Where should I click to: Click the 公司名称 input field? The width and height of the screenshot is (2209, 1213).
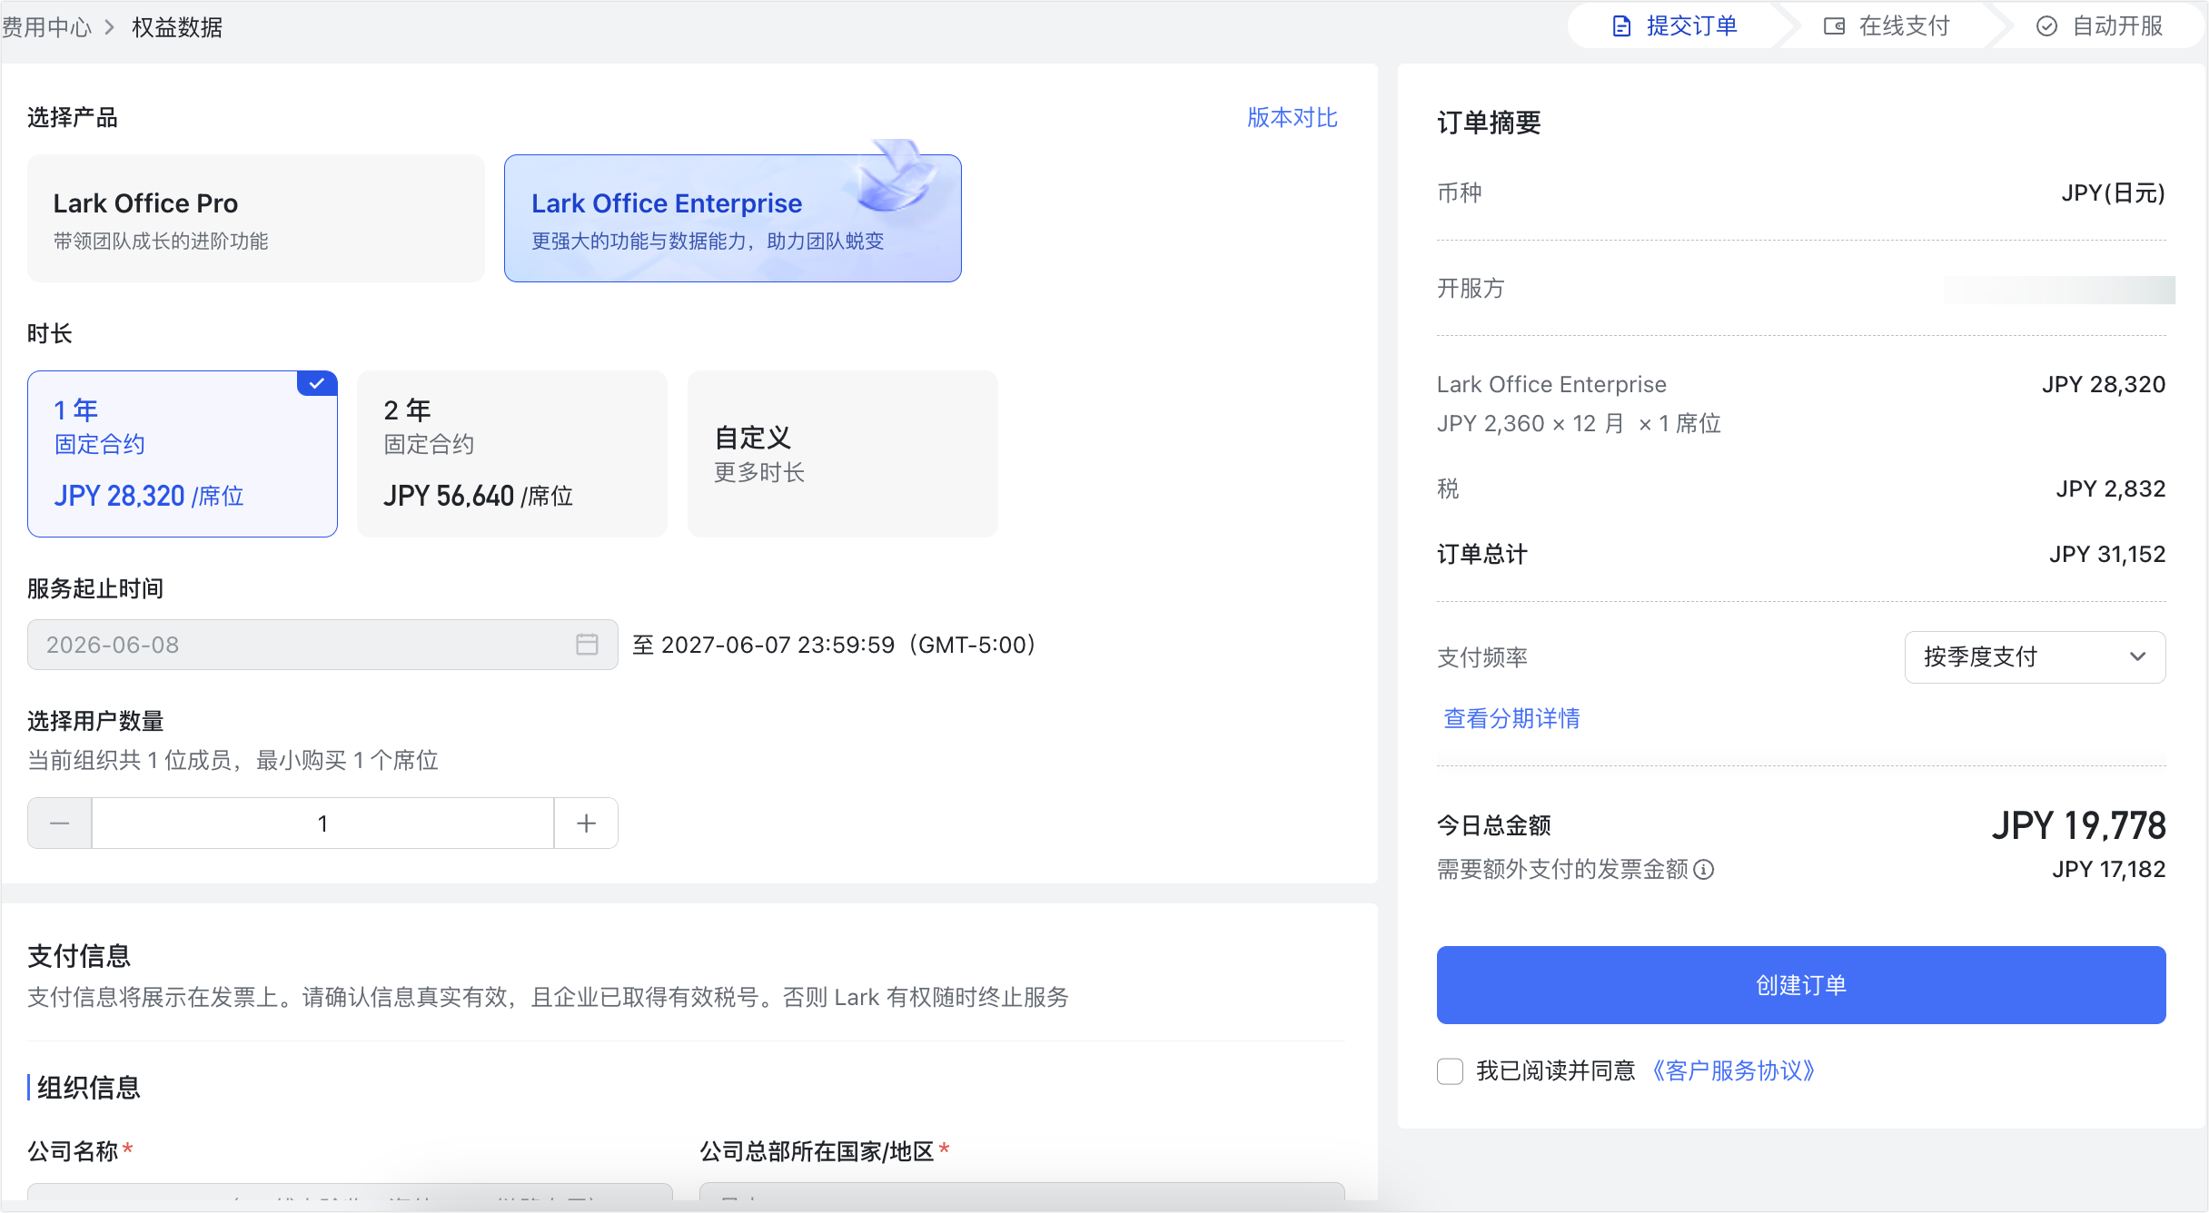coord(350,1194)
